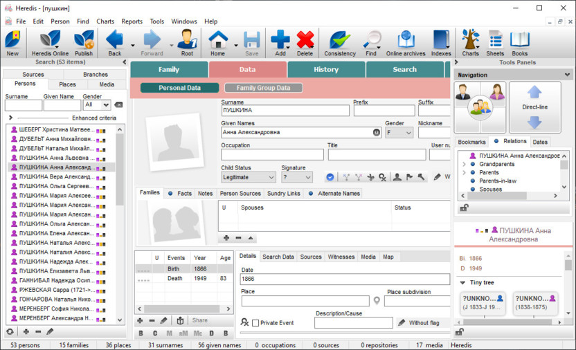Open the Reports menu
576x350 pixels.
(132, 21)
